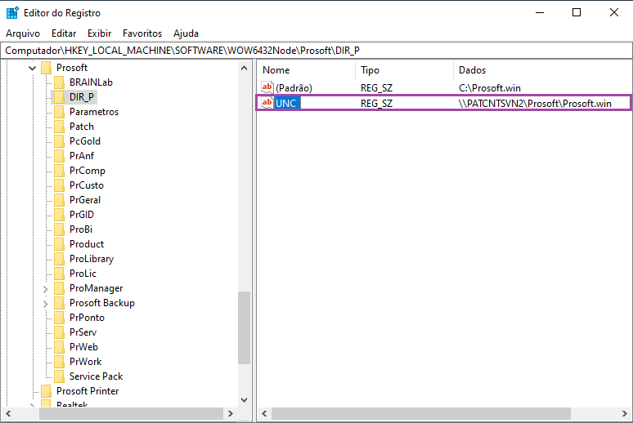Select the DIR_P folder icon
Screen dimensions: 633x423
pyautogui.click(x=59, y=97)
